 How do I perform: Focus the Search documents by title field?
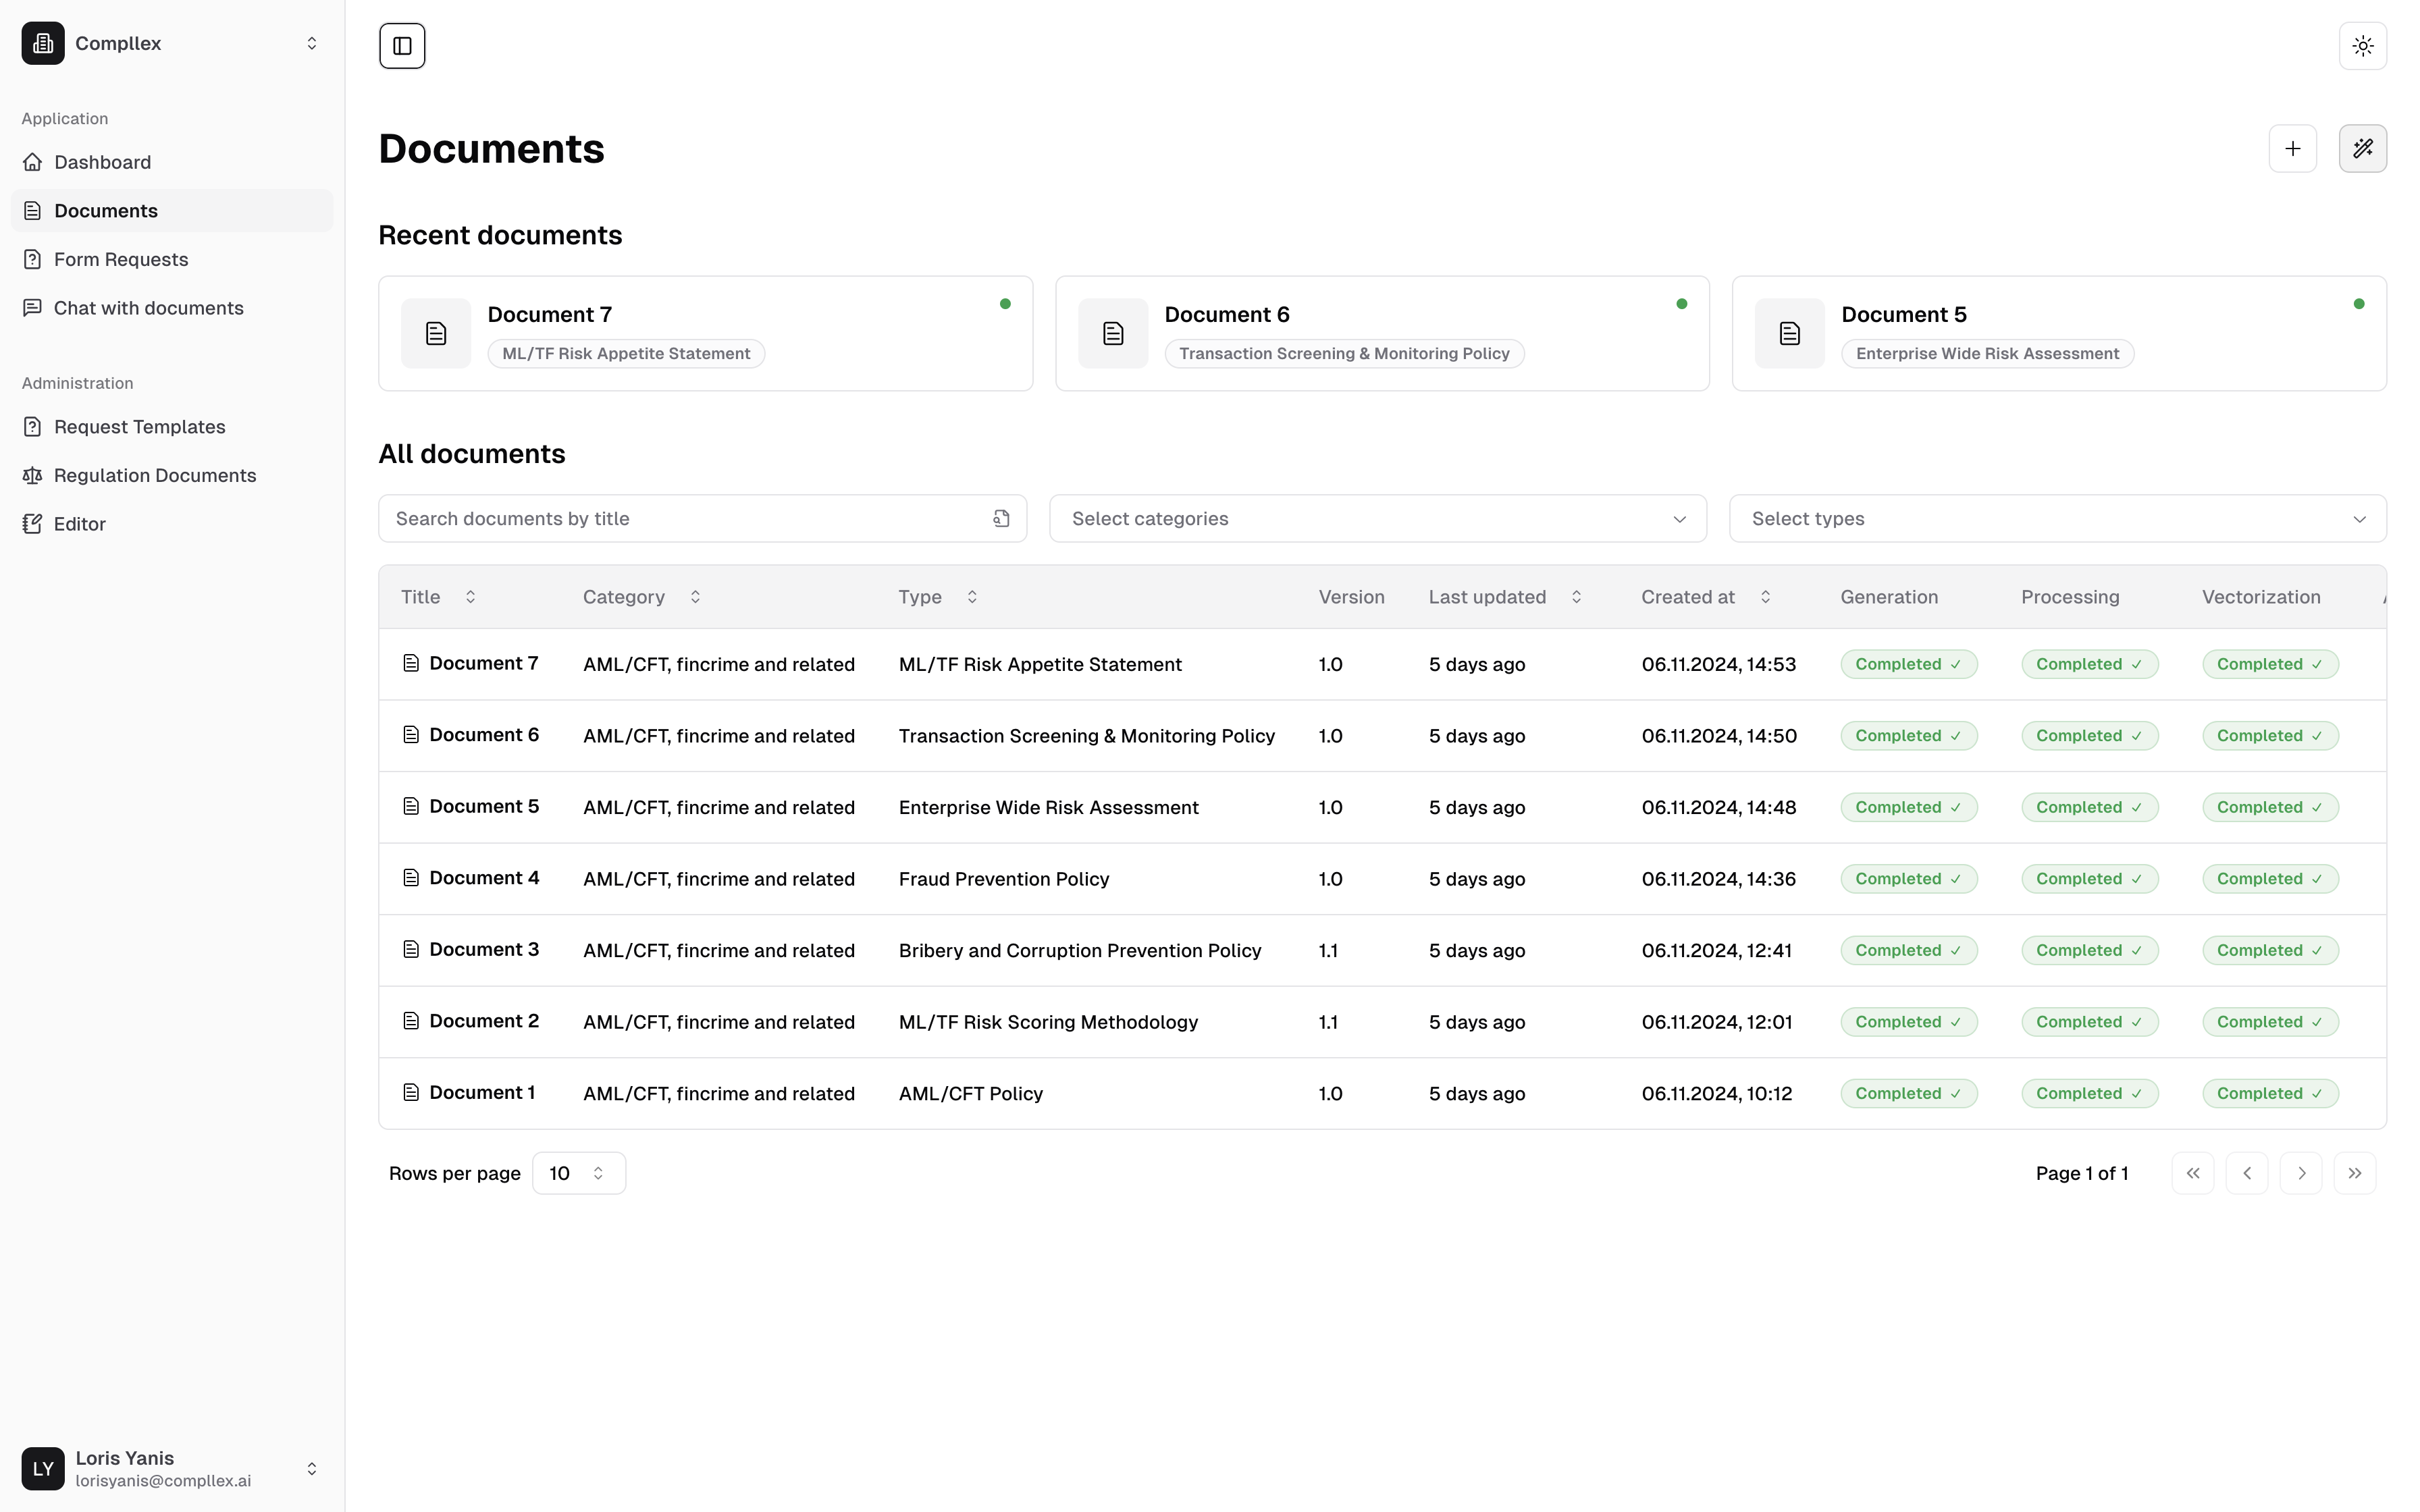702,519
